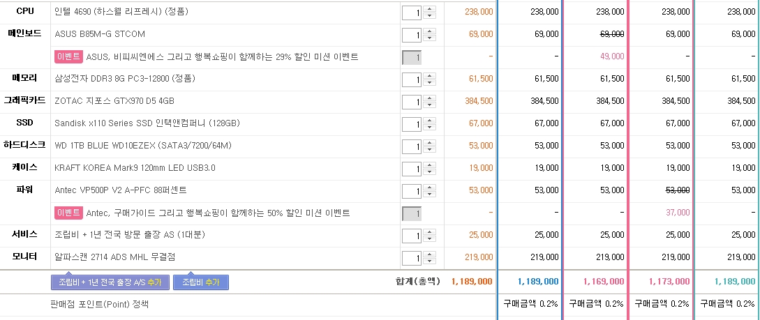This screenshot has width=760, height=320.
Task: Click the pink 이벤트 badge beside ASUS event
Action: (69, 57)
